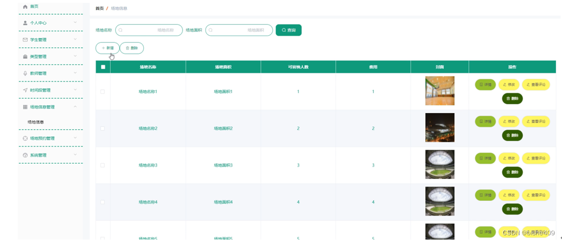The image size is (562, 240).
Task: Click 查看评论 for 场地名称4 row
Action: pos(536,195)
